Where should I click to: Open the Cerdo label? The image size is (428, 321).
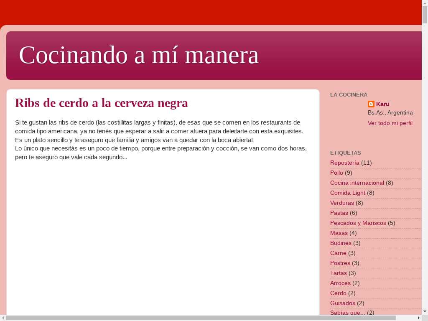coord(338,293)
